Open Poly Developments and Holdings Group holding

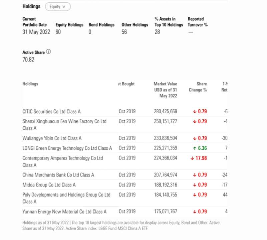click(x=66, y=198)
